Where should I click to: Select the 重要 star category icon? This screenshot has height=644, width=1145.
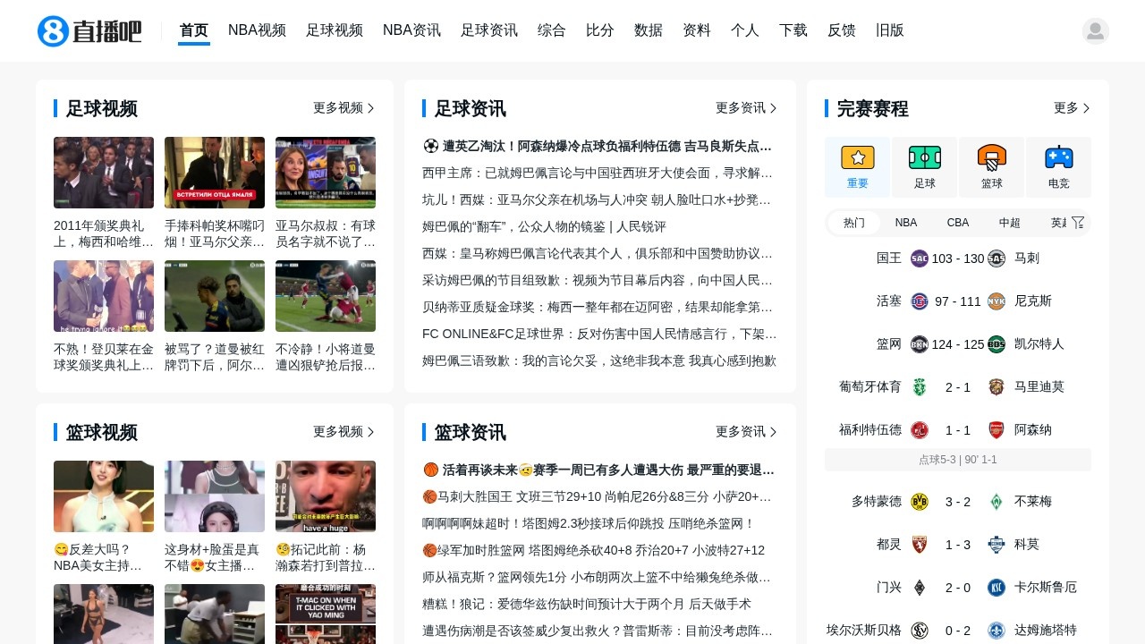[x=858, y=157]
